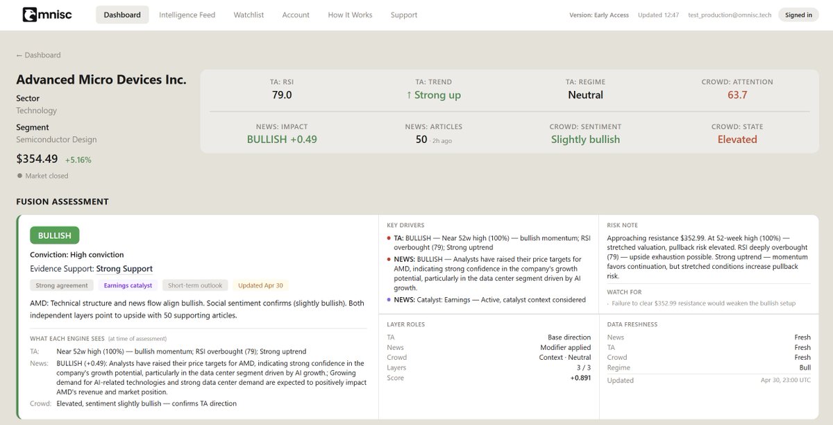Click the Advanced Micro Devices Inc. heading
Screen dimensions: 833x425
[x=101, y=80]
